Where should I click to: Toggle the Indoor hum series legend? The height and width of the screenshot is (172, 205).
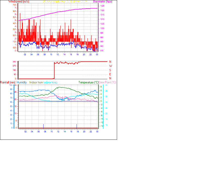point(36,82)
